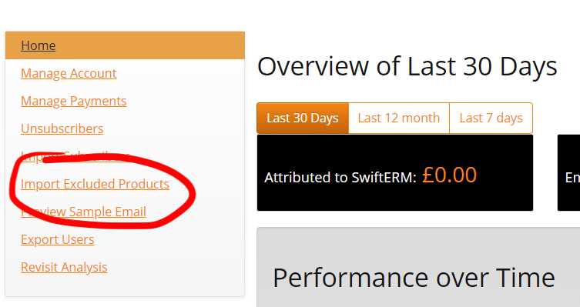Go to Manage Account page
Image resolution: width=580 pixels, height=307 pixels.
[69, 73]
